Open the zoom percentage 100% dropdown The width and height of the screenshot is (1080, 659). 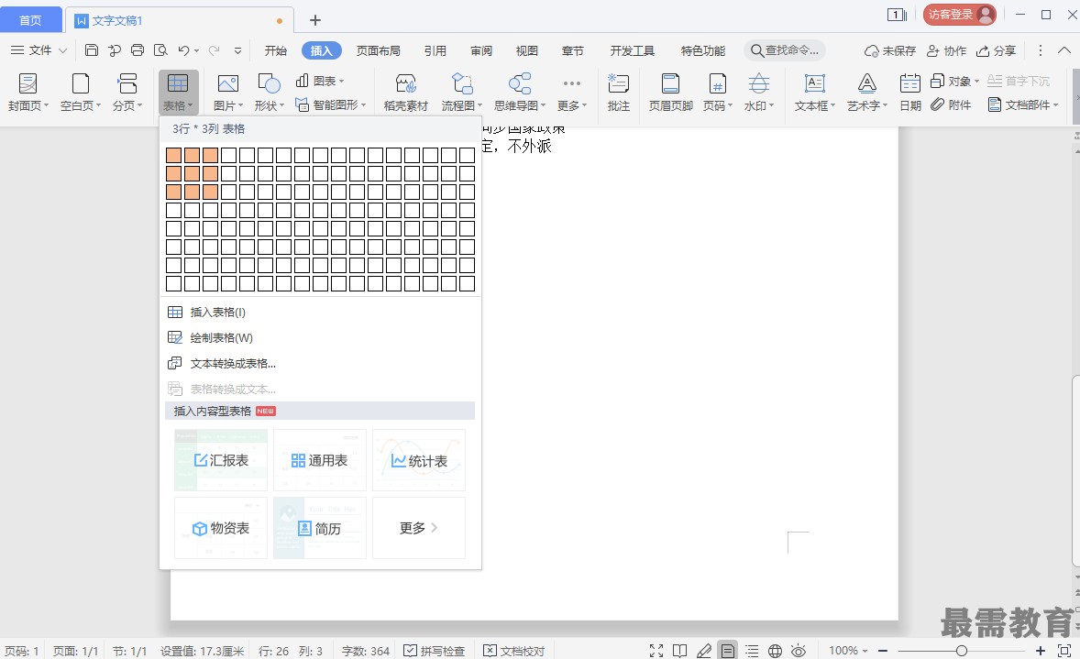pos(848,651)
